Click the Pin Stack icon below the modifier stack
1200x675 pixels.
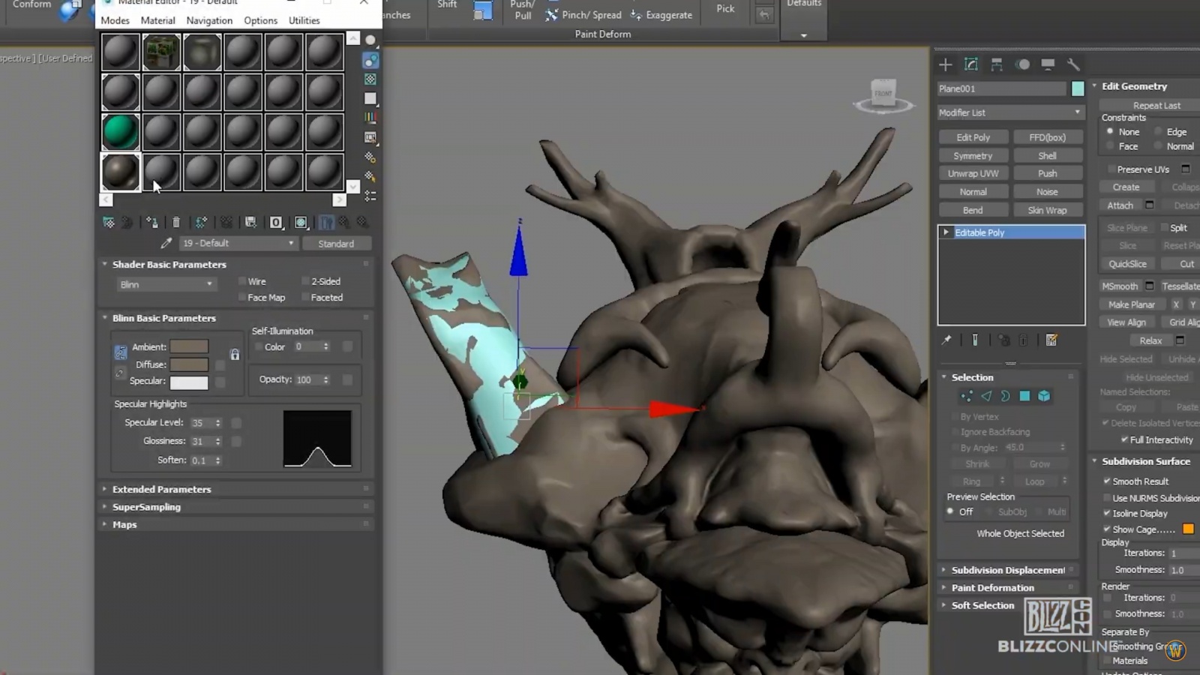(946, 340)
